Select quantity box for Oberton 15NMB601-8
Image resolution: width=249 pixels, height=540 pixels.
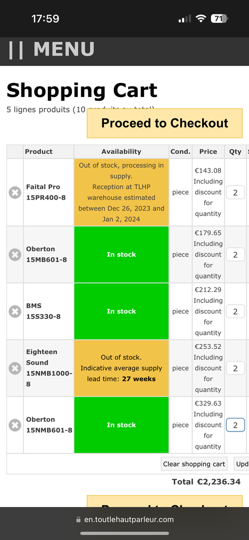[235, 425]
